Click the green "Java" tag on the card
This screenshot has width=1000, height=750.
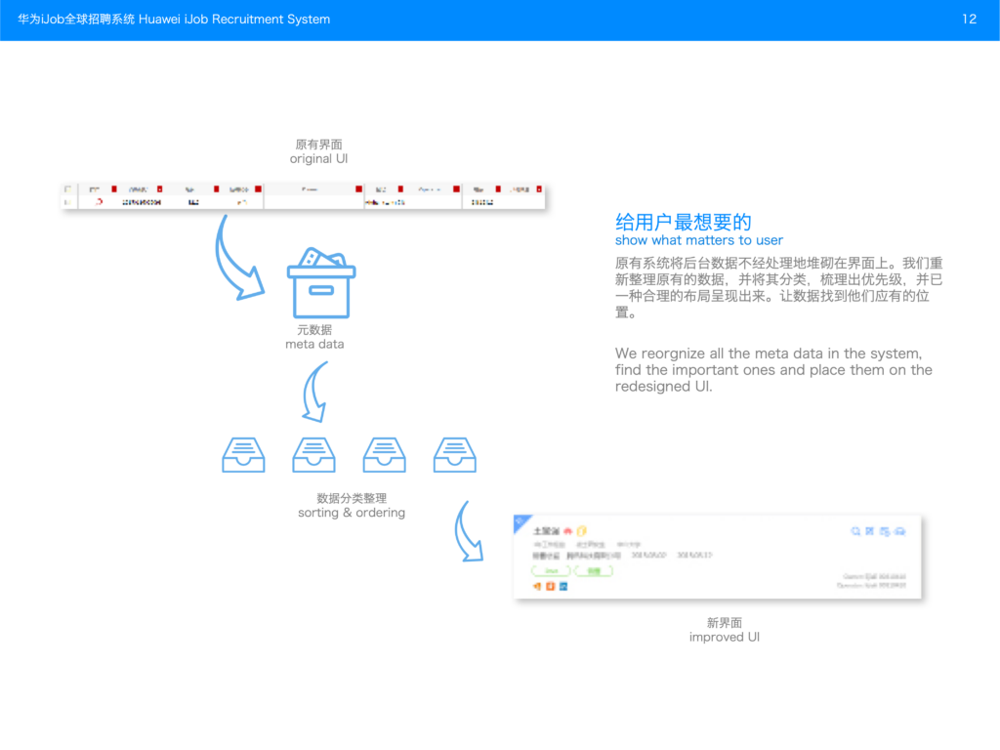[x=551, y=570]
